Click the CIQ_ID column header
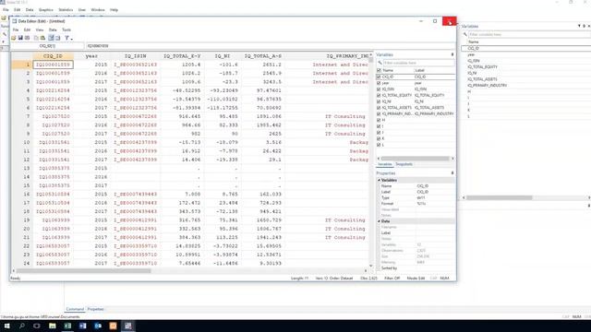 (x=54, y=56)
